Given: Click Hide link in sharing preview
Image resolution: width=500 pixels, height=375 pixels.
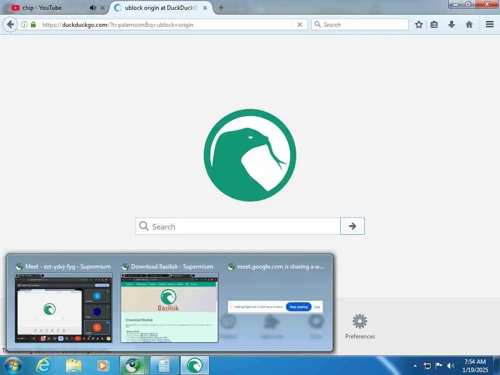Looking at the screenshot, I should 317,307.
